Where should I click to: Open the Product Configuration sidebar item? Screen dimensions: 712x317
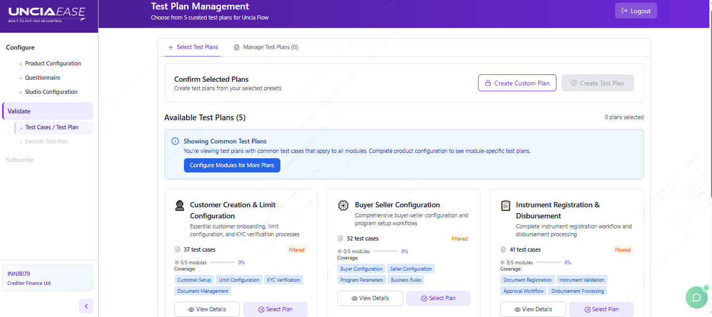pos(53,63)
